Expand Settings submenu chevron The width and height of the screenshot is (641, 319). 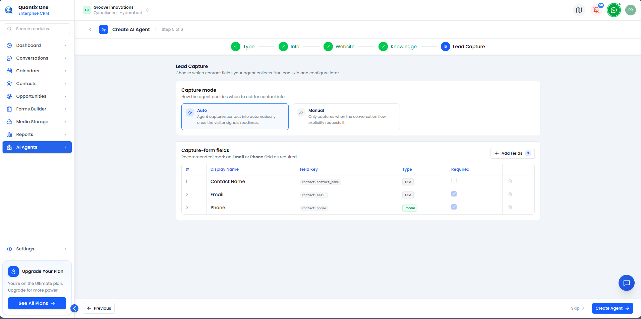65,249
